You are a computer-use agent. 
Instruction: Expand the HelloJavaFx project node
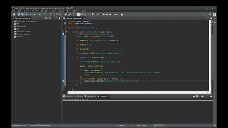point(13,27)
